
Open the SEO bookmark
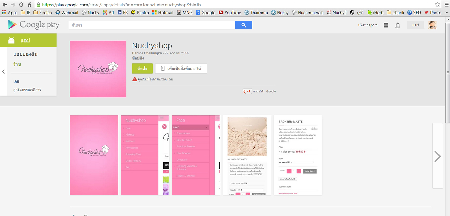pos(414,13)
